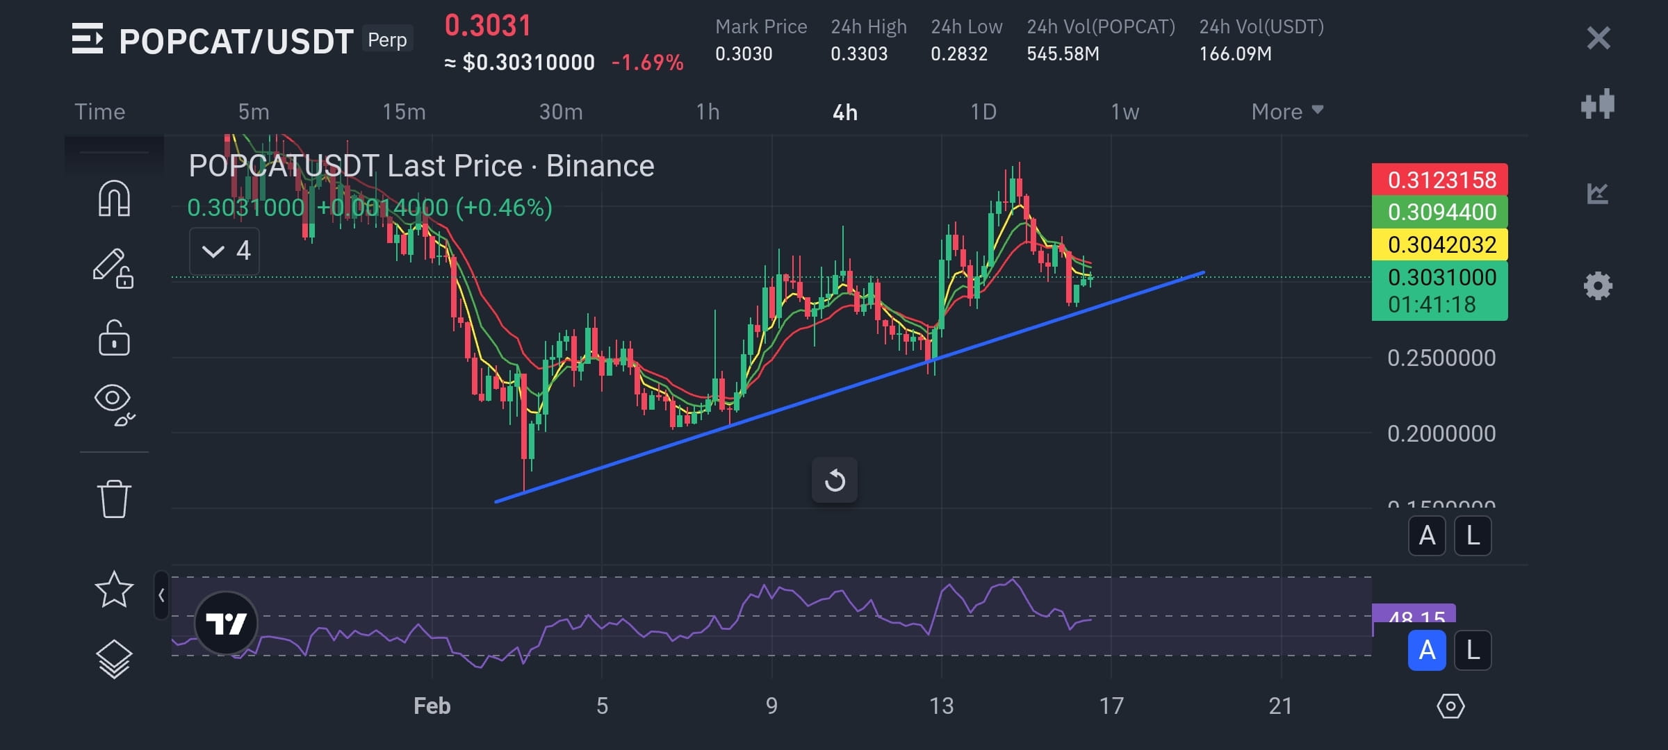Click the 24h Vol(POPCAT) 545.58M value
The image size is (1668, 750).
pos(1063,53)
